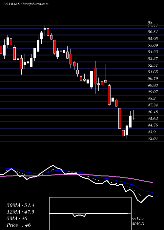Click the 49.93 price axis label
This screenshot has height=230, width=164.
pyautogui.click(x=153, y=85)
